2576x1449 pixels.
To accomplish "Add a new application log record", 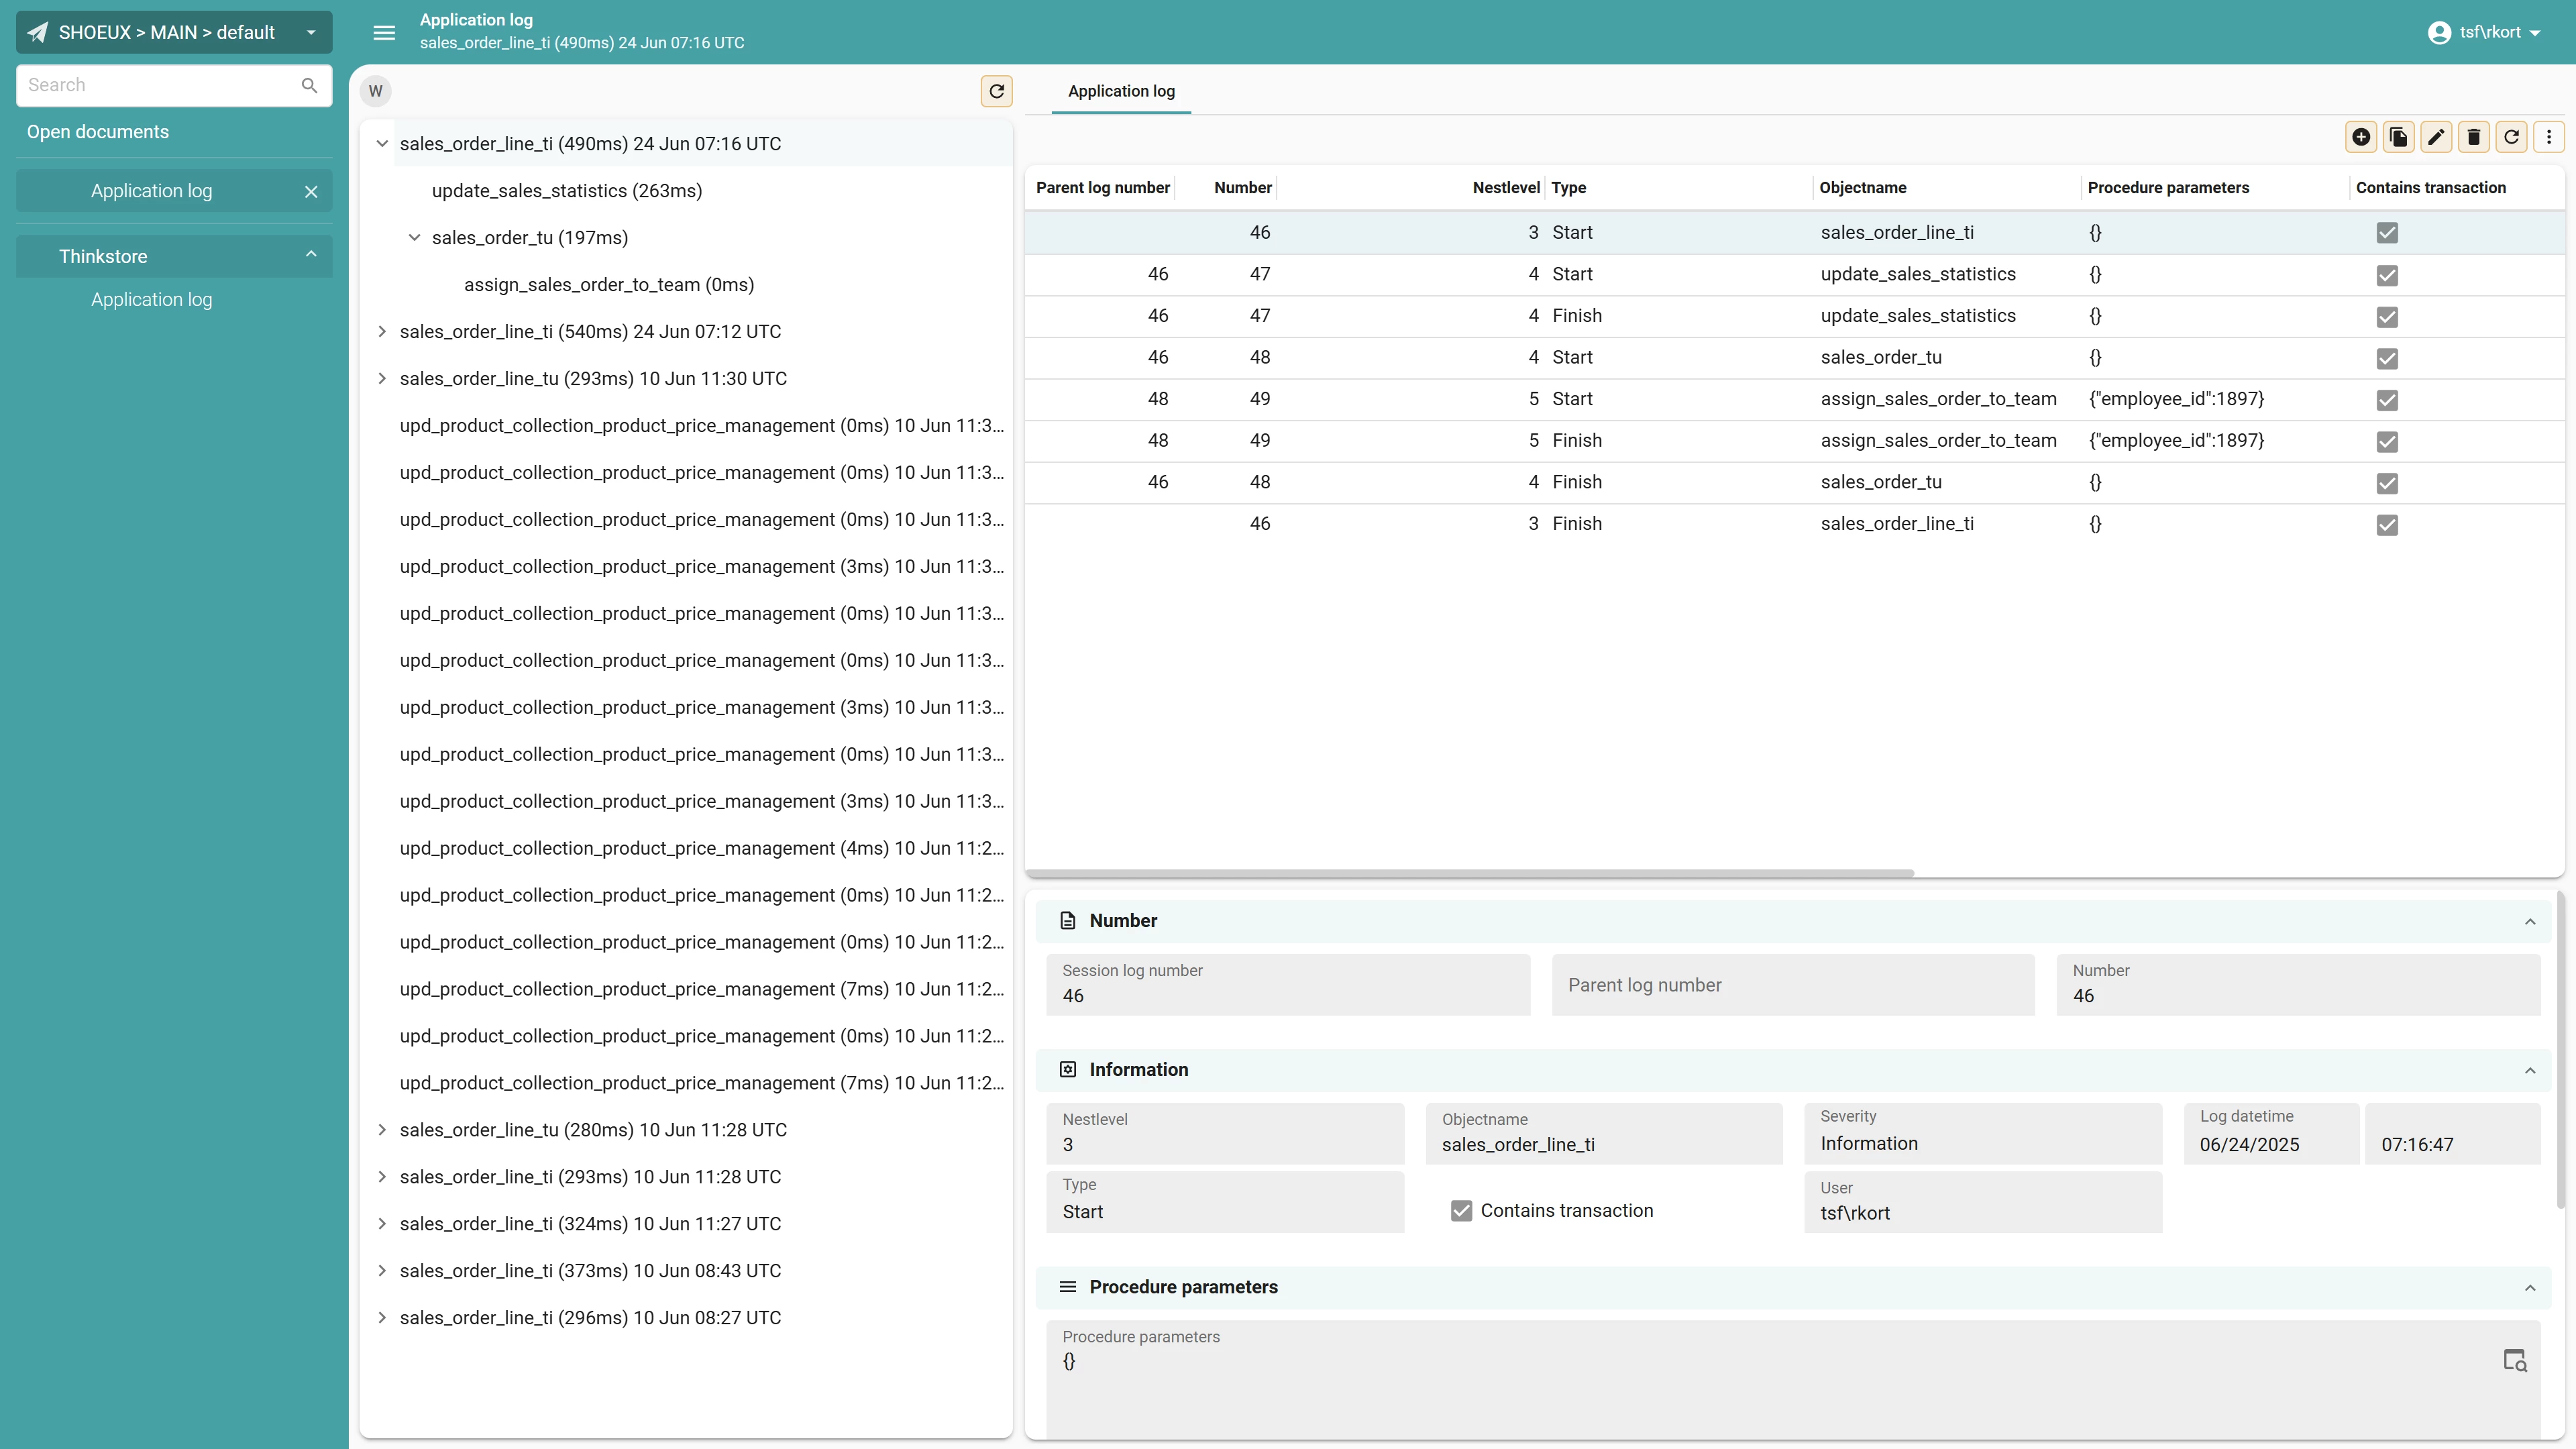I will coord(2361,137).
